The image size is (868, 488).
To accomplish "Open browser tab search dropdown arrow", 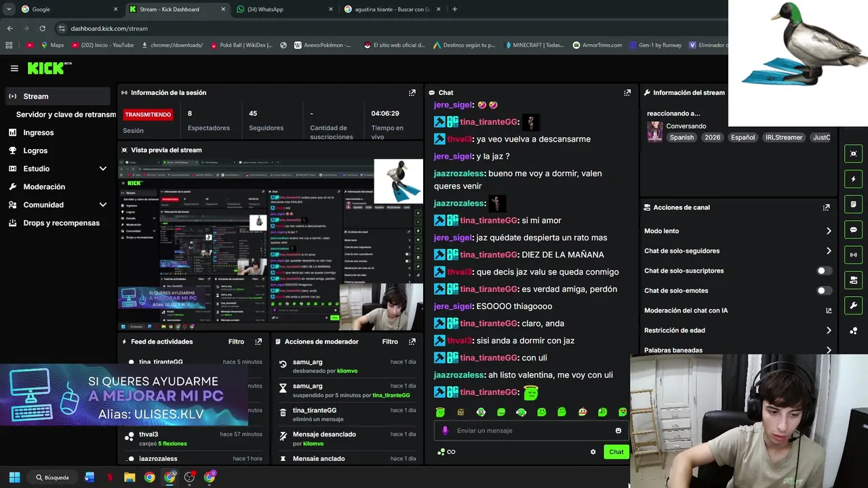I will 9,9.
